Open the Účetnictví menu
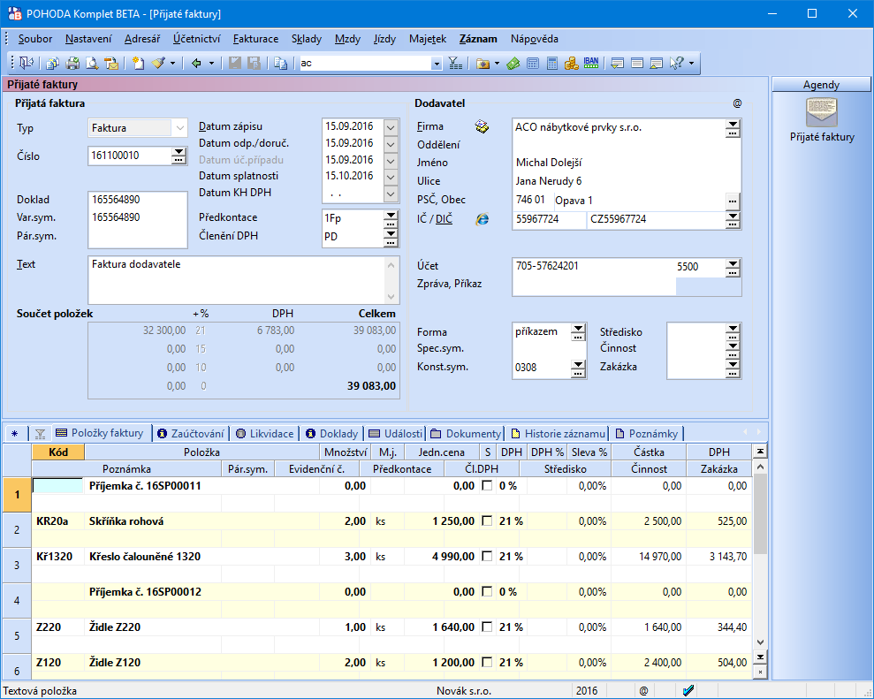 (197, 39)
